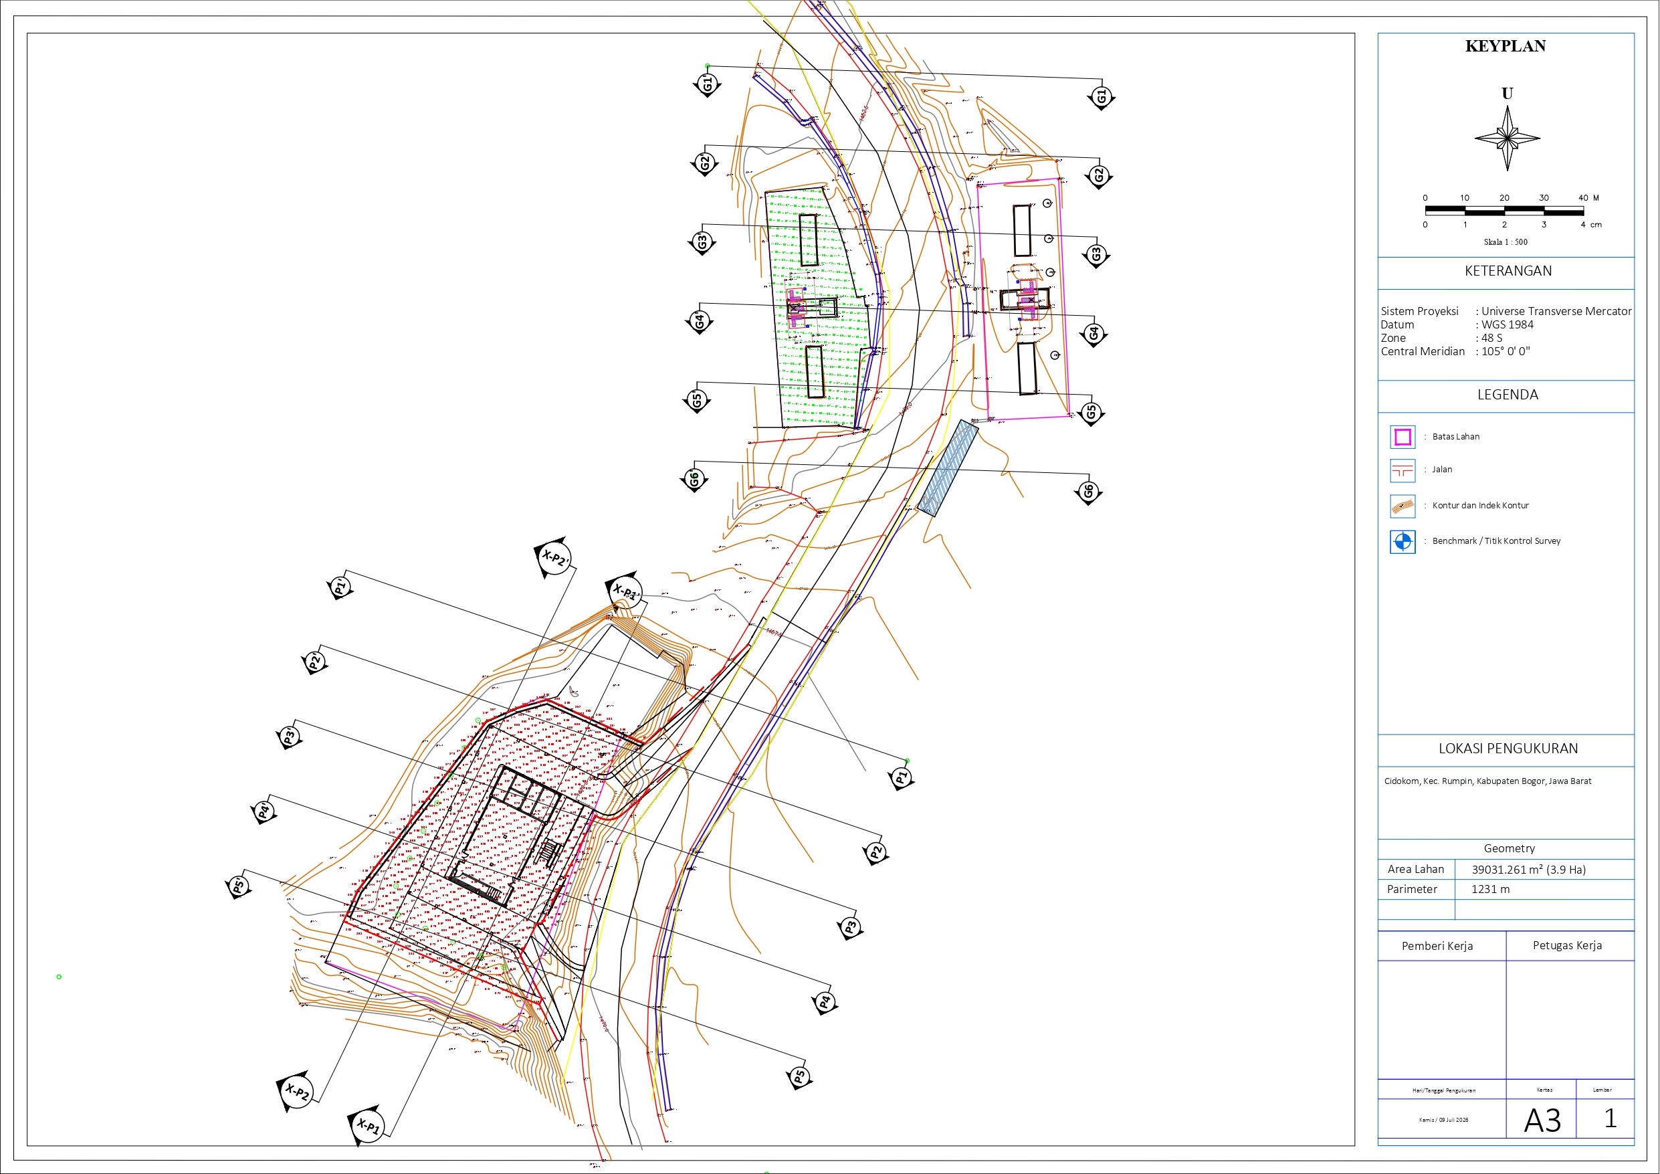Select the G4 section marker on the right
This screenshot has height=1174, width=1660.
coord(1093,334)
